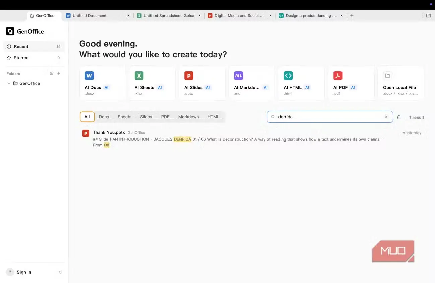
Task: Switch to the Untitled Spreadsheet-2.xlsx tab
Action: click(x=169, y=16)
